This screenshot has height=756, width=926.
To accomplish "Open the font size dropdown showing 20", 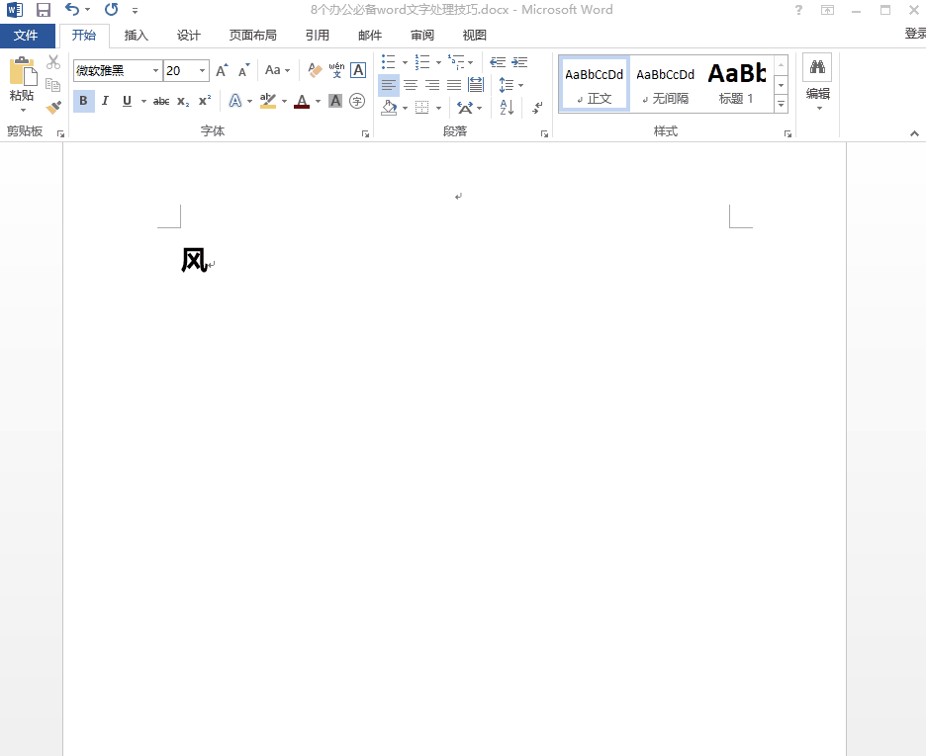I will [x=203, y=70].
